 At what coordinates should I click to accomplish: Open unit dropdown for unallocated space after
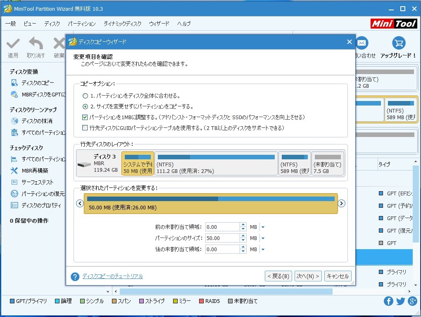263,250
